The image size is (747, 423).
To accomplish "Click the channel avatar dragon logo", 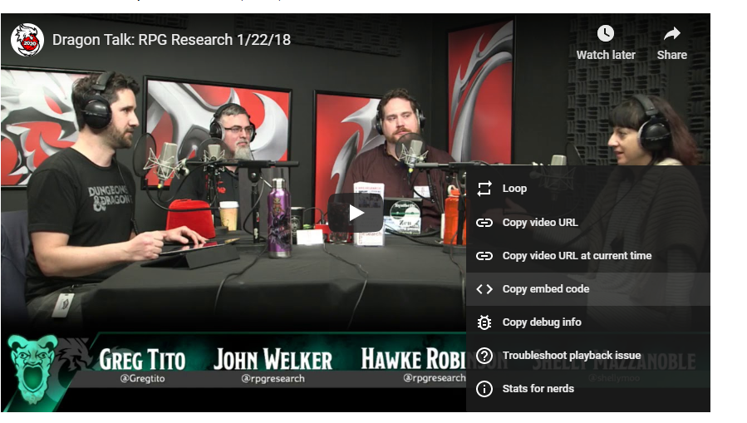I will tap(27, 40).
